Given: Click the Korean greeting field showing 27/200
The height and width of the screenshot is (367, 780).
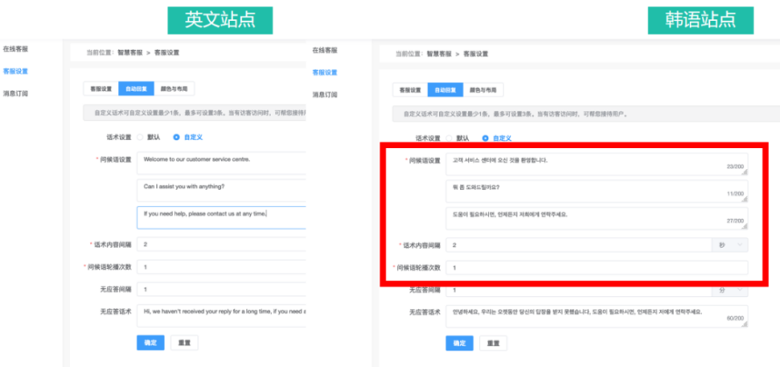Looking at the screenshot, I should click(597, 218).
